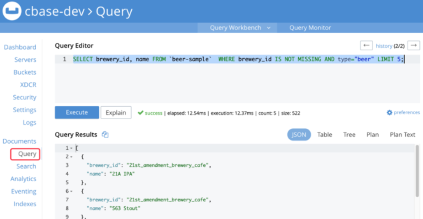Viewport: 423px width, 219px height.
Task: Switch to Query Monitor tab
Action: coord(310,27)
